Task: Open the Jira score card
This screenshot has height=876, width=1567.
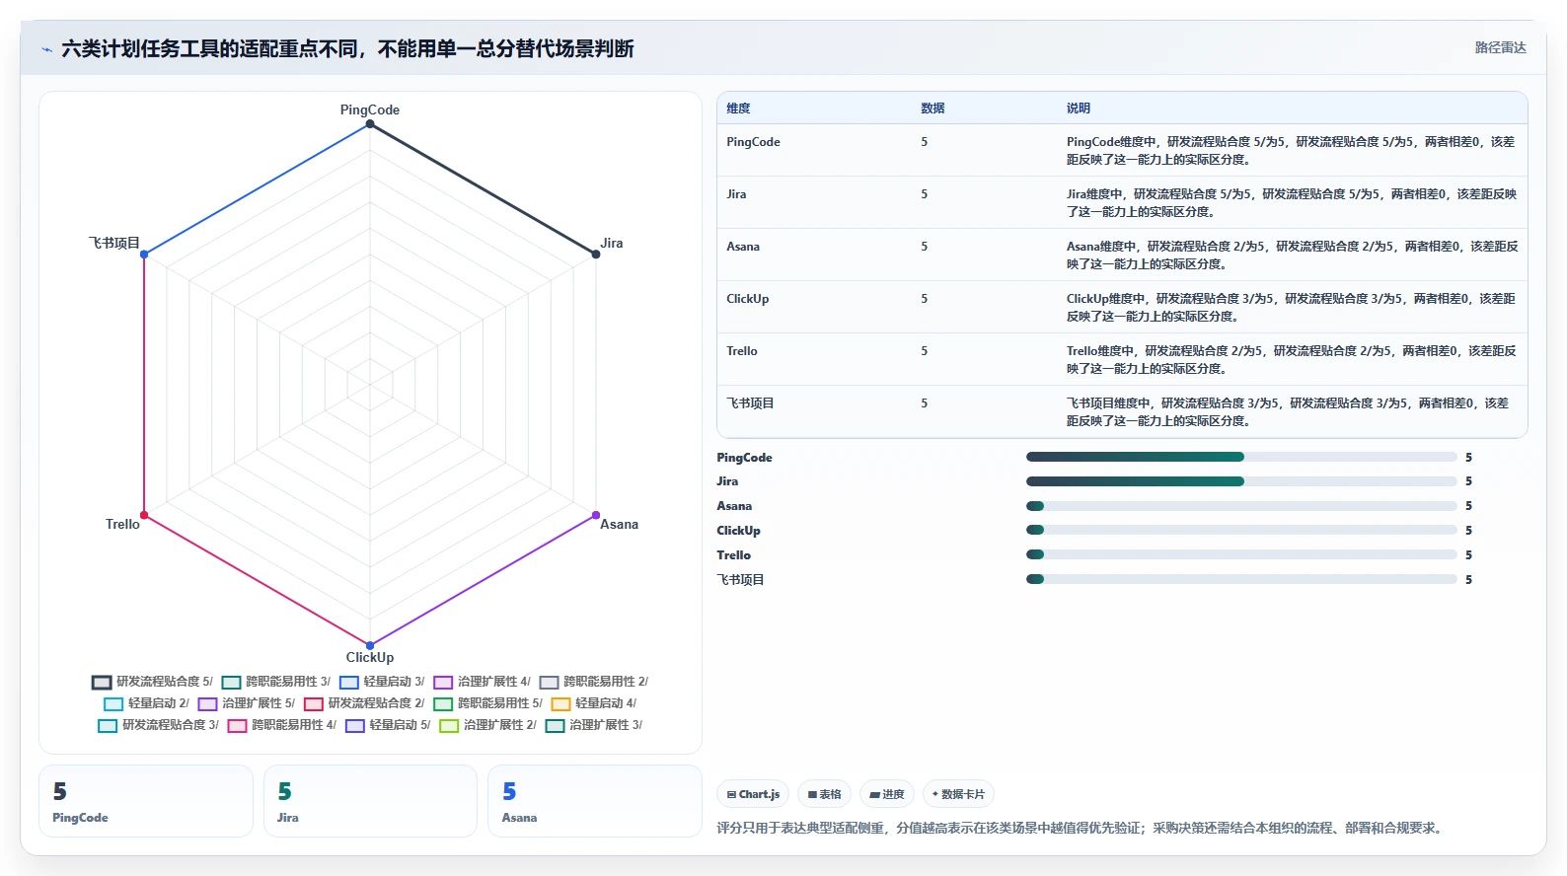Action: point(370,801)
